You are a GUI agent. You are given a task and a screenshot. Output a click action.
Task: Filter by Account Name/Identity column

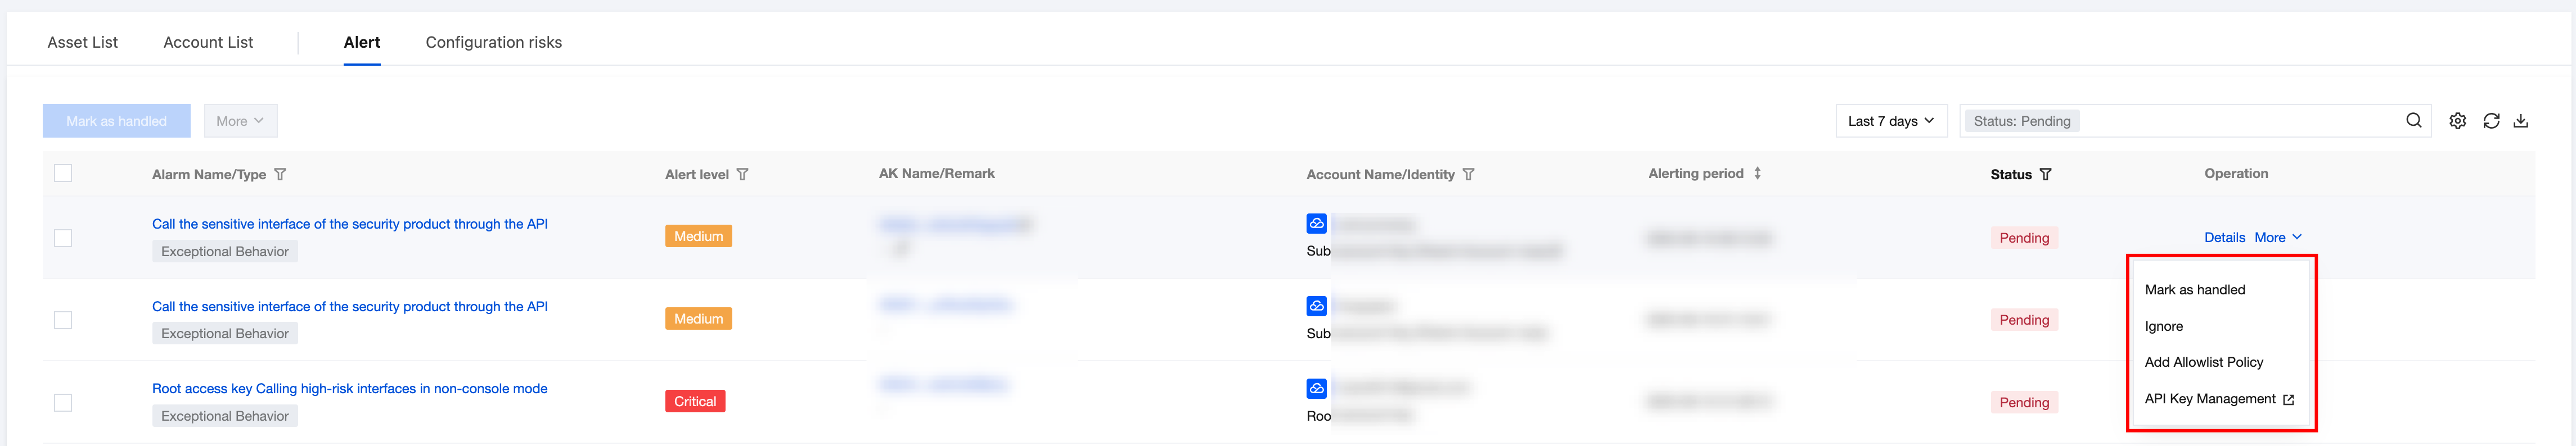pos(1468,175)
